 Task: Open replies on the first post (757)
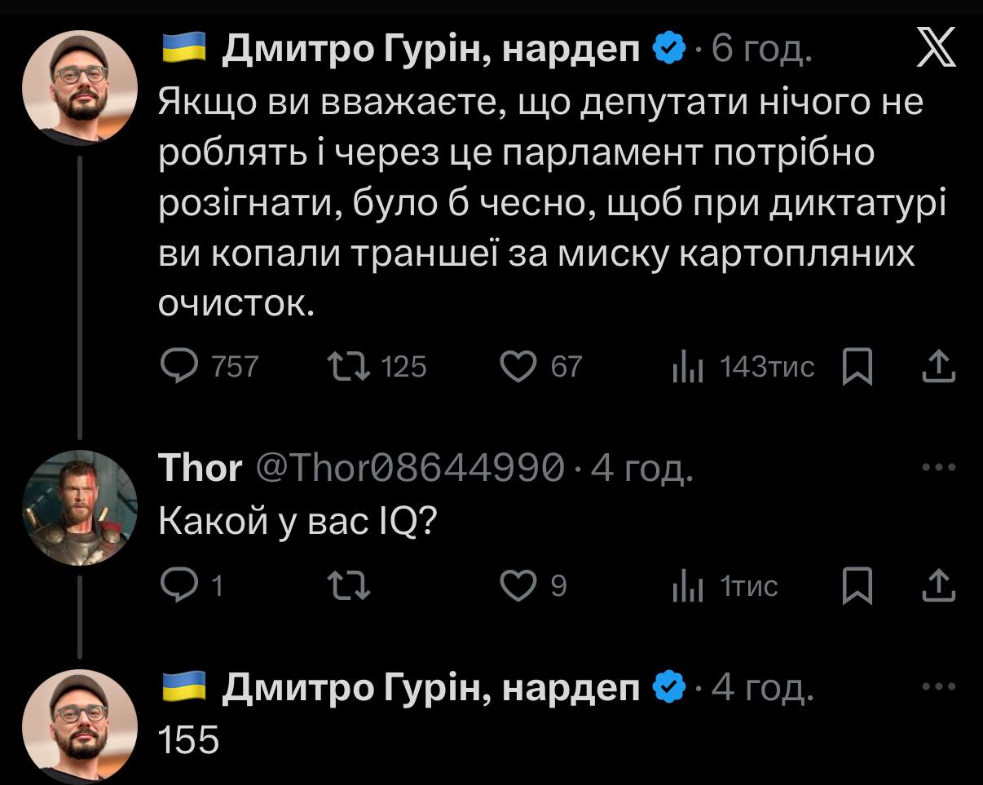pyautogui.click(x=177, y=367)
